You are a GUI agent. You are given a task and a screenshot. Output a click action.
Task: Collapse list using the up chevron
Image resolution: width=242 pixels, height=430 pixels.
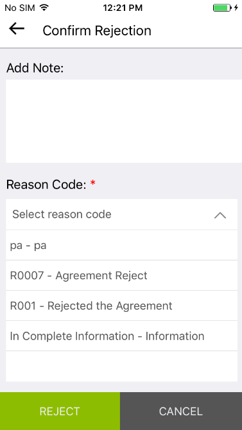pyautogui.click(x=220, y=215)
